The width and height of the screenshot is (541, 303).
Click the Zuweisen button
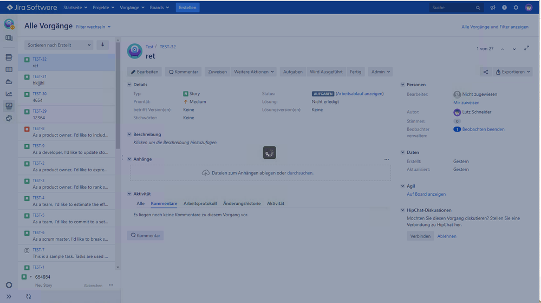(217, 72)
